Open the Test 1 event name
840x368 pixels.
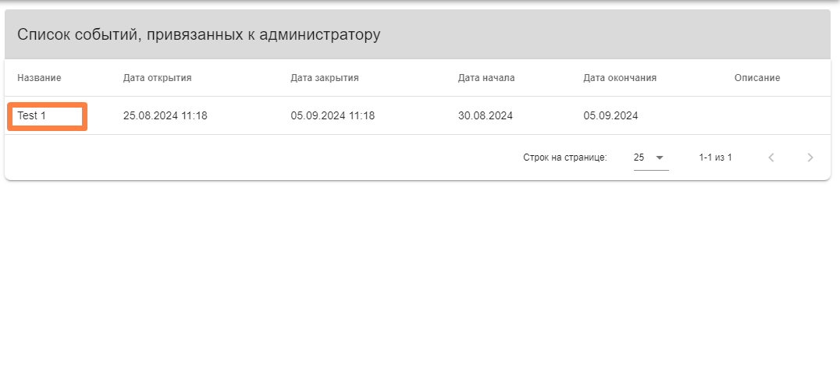pos(31,115)
